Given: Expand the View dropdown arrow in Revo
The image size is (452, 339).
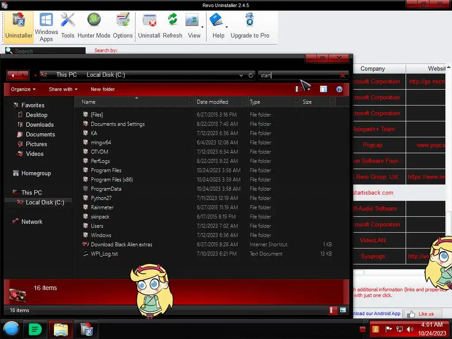Looking at the screenshot, I should click(x=202, y=27).
